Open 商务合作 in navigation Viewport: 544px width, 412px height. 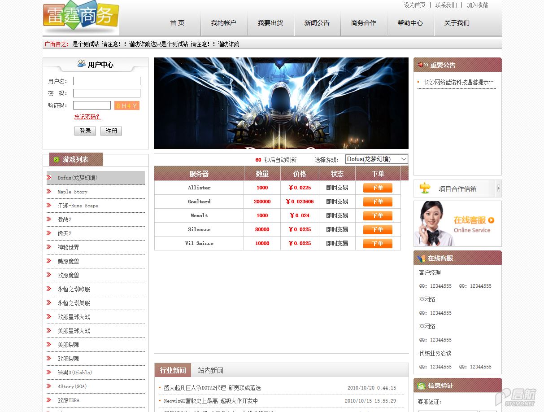[x=364, y=23]
